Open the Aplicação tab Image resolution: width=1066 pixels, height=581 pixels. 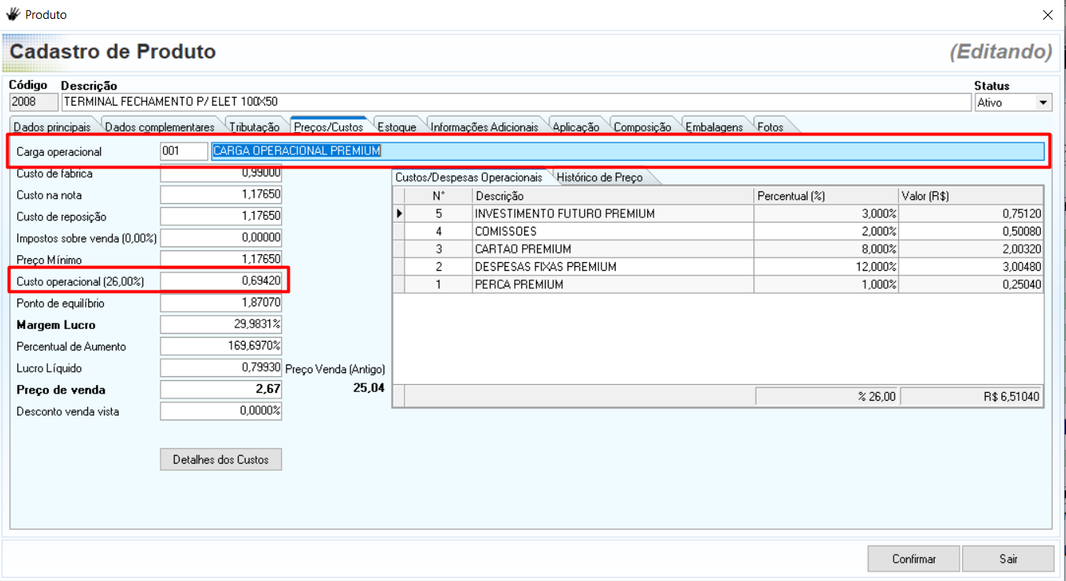tap(576, 127)
